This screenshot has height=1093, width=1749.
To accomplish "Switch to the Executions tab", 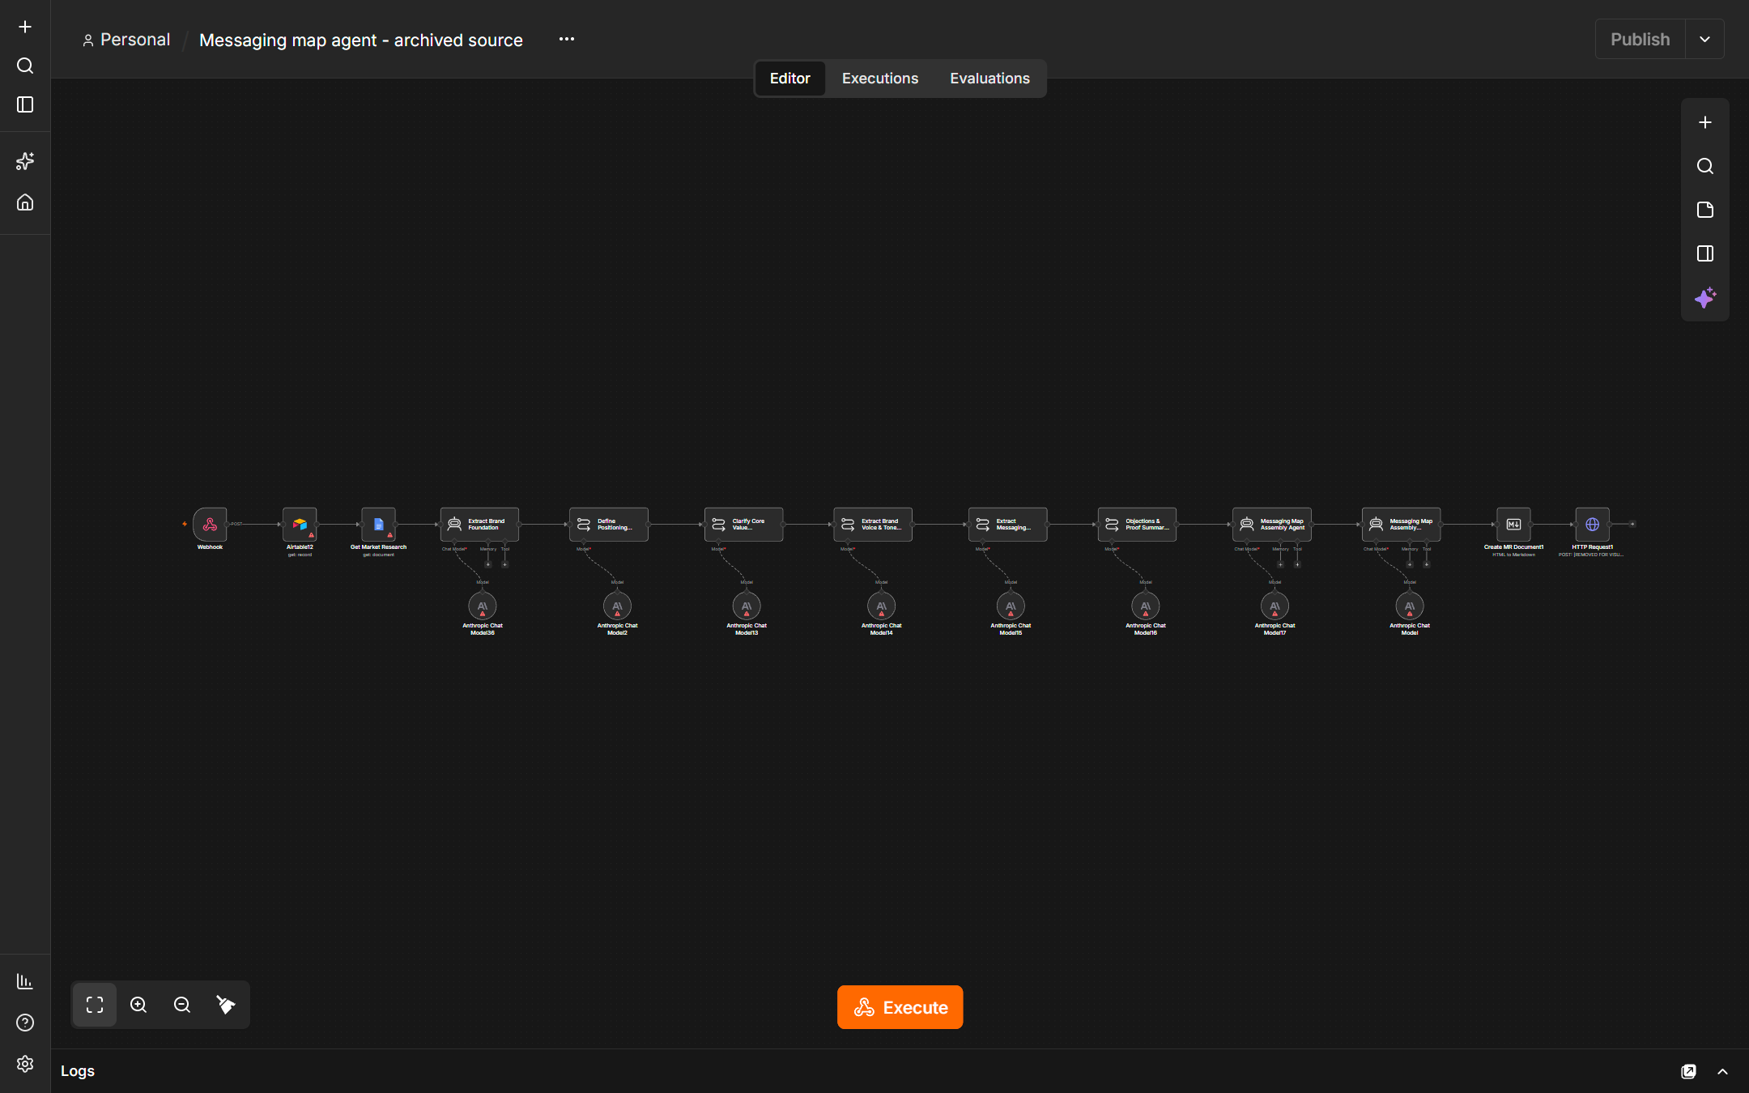I will click(880, 79).
